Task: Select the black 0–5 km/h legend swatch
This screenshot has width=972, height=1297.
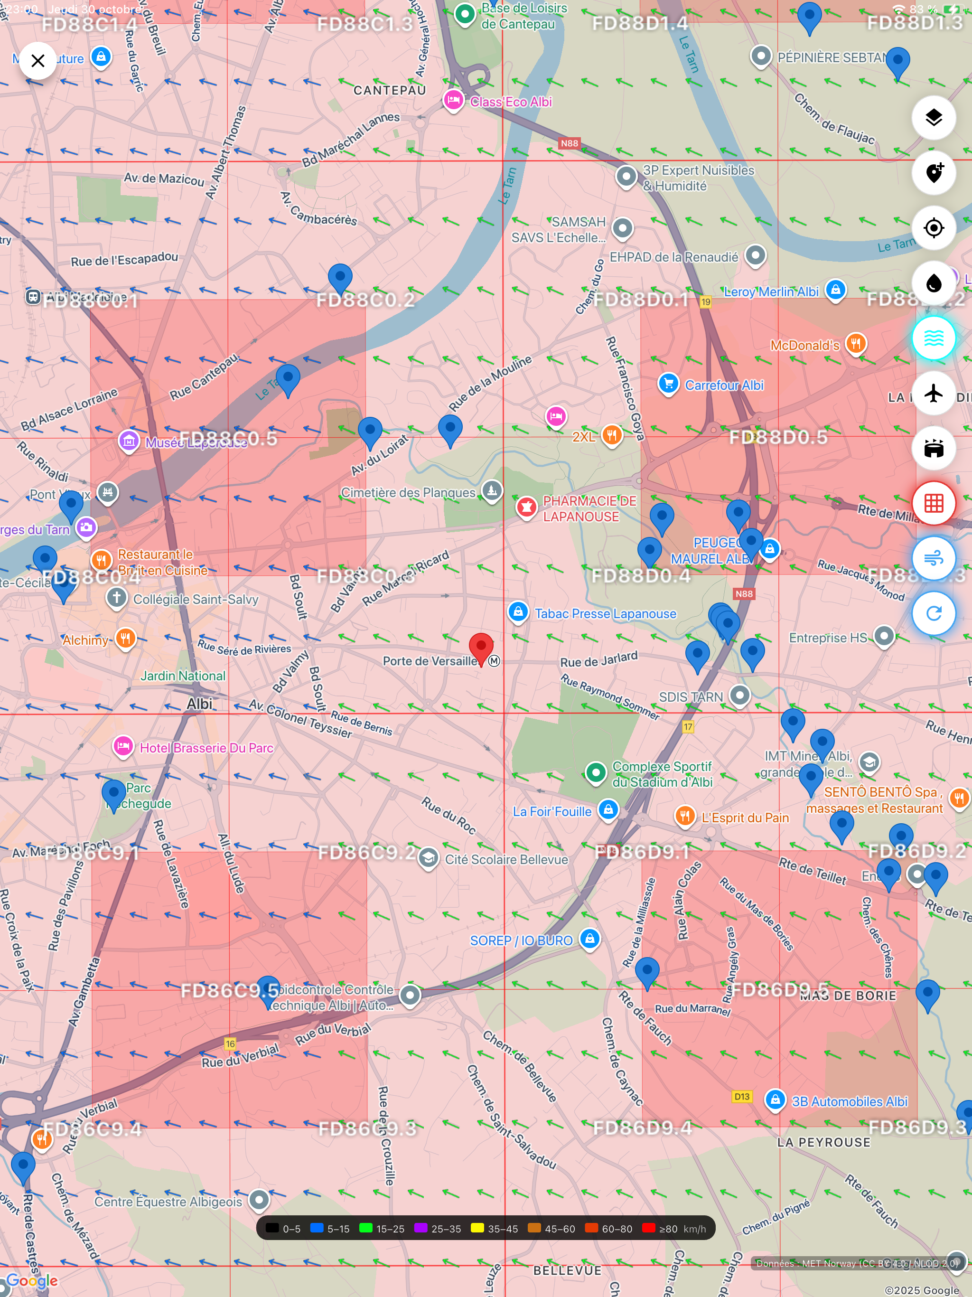Action: point(272,1227)
